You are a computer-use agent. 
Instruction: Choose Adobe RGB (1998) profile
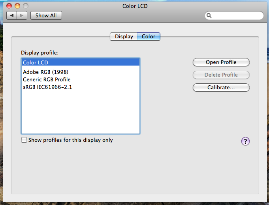(46, 72)
